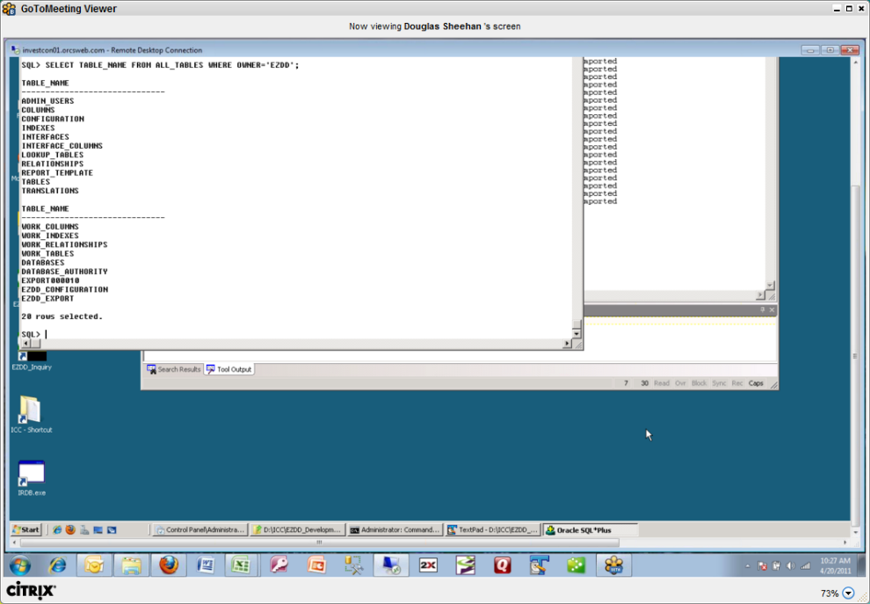Viewport: 870px width, 604px height.
Task: Click the 2X client icon in the taskbar
Action: pos(428,565)
